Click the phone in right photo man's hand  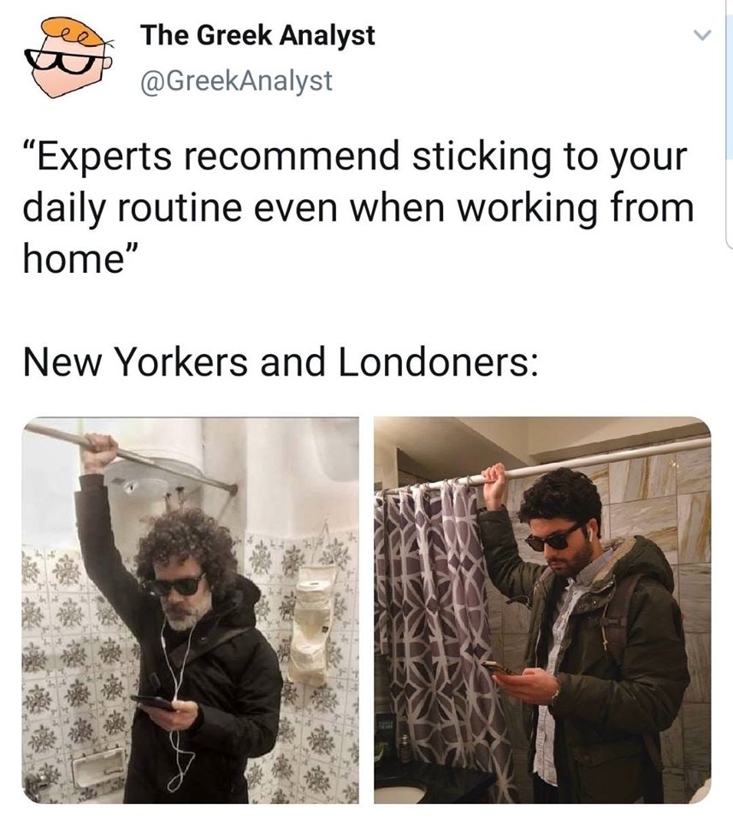point(498,668)
